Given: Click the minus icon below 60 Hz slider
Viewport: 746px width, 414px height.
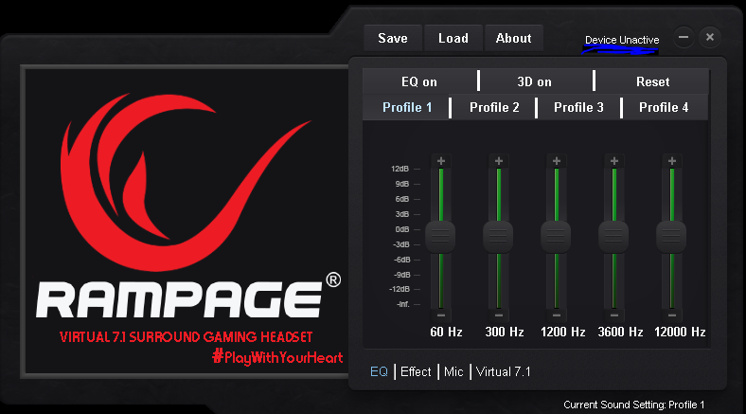Looking at the screenshot, I should (x=441, y=315).
